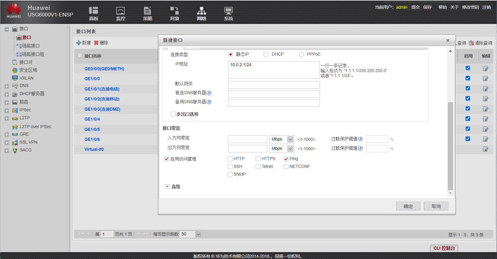Click the 删除 red cross icon
The width and height of the screenshot is (497, 259).
96,43
